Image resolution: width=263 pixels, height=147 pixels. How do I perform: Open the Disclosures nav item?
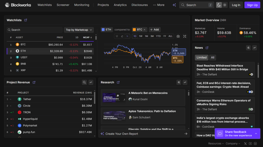pos(139,5)
